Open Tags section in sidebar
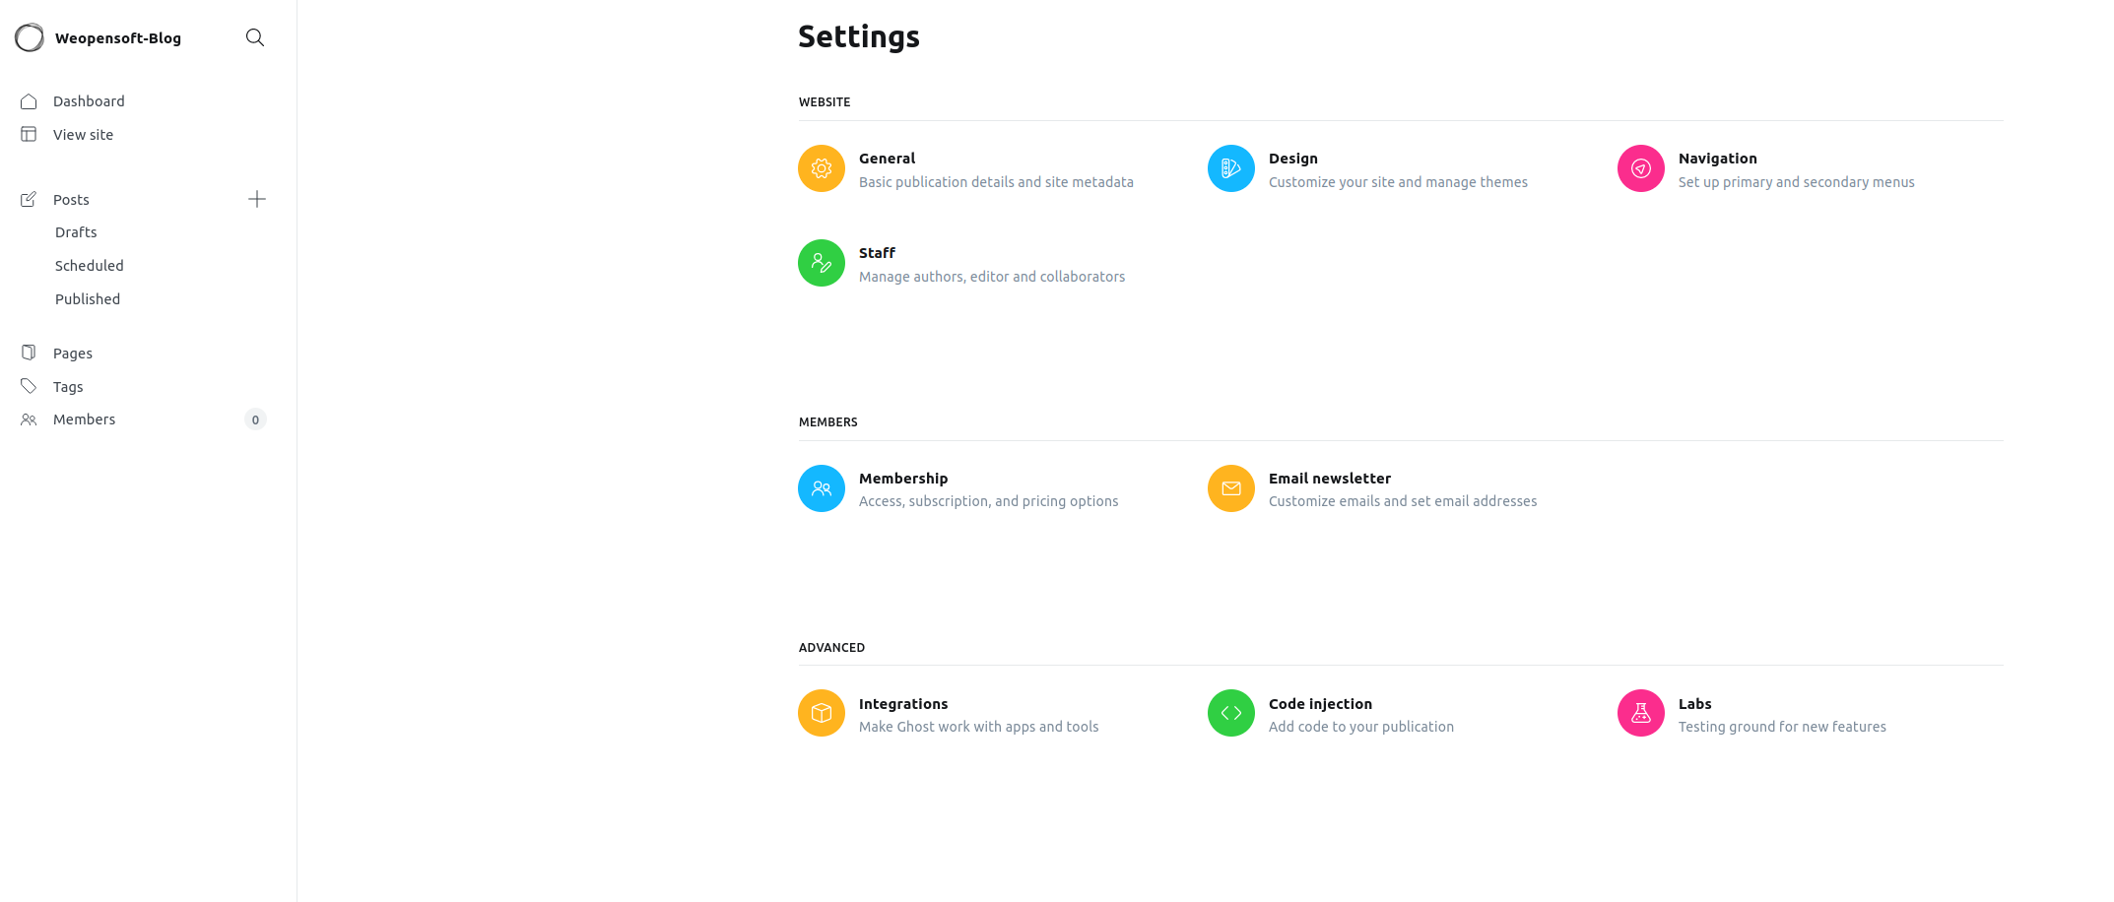The height and width of the screenshot is (902, 2114). coord(68,387)
